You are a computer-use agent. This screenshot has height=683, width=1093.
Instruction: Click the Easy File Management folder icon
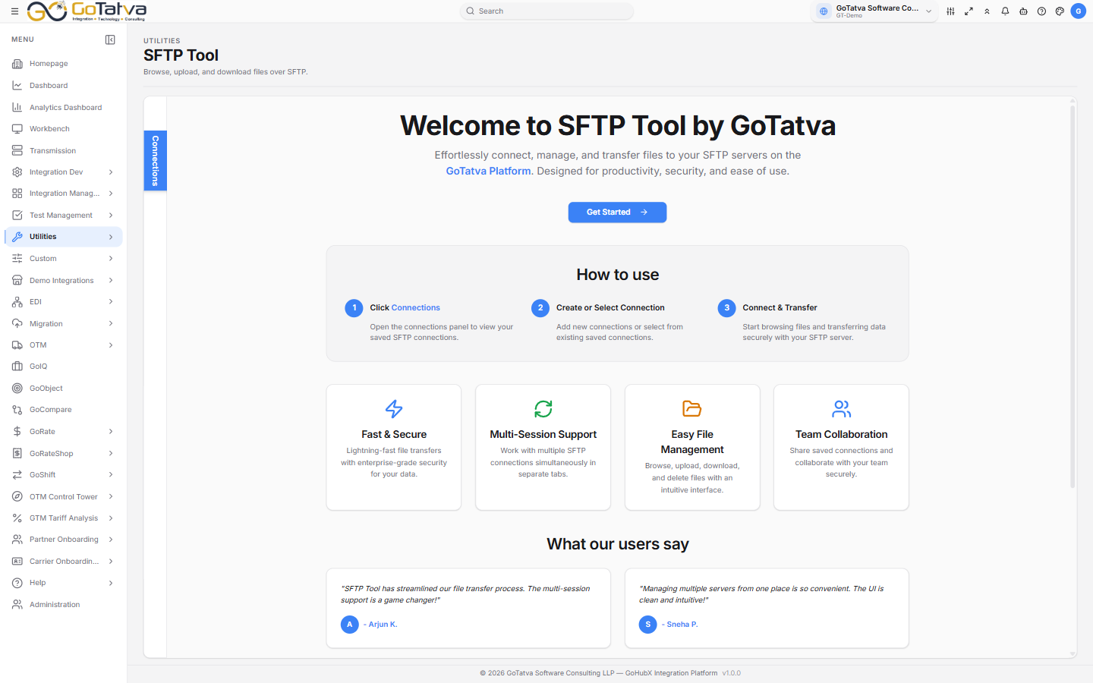(x=692, y=409)
